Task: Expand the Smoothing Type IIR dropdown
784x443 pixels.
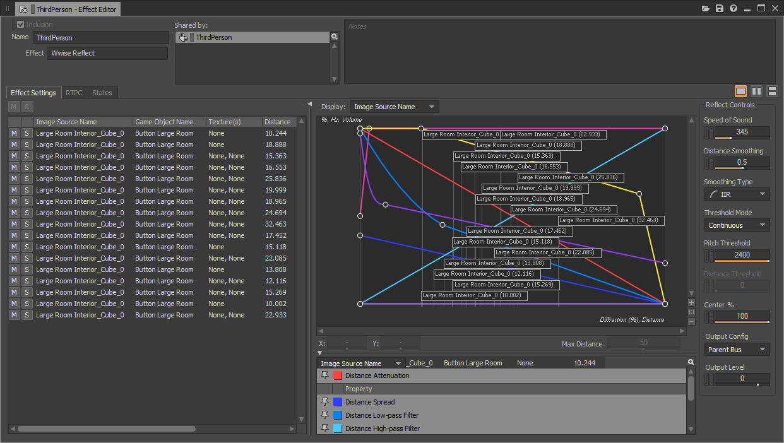Action: pyautogui.click(x=737, y=194)
